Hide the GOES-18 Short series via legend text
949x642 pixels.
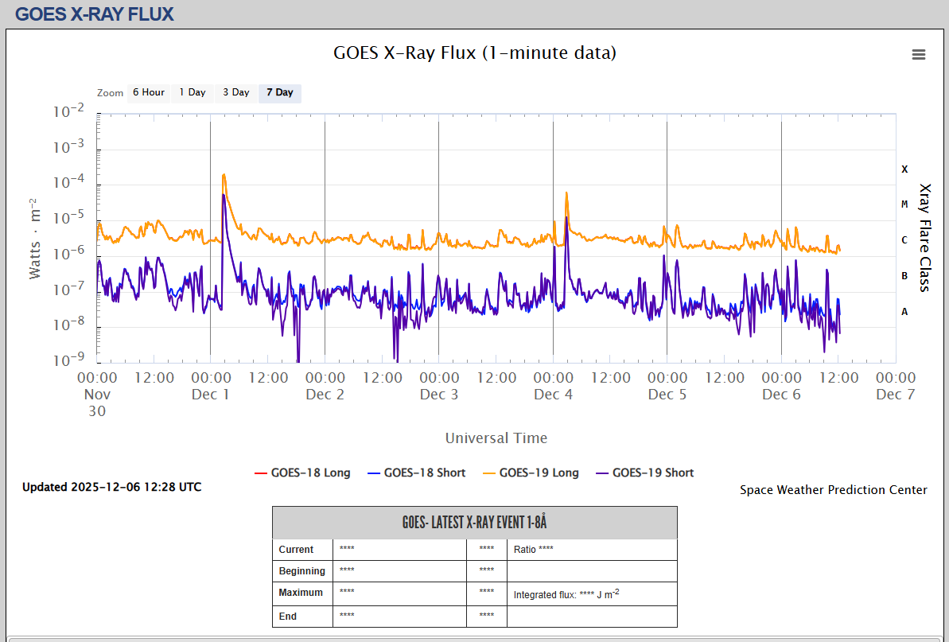(425, 473)
